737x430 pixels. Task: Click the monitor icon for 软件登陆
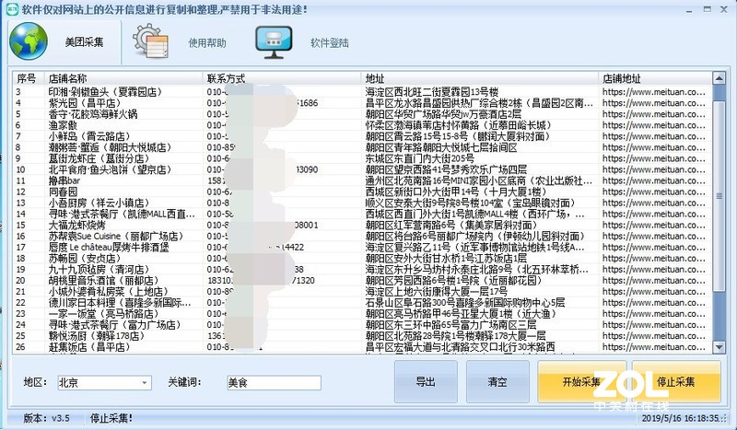(x=274, y=42)
